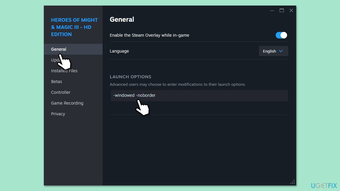Open the Installed Files section
Image resolution: width=340 pixels, height=191 pixels.
click(x=64, y=71)
